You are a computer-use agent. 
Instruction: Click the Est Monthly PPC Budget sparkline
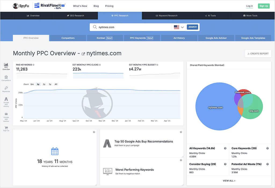tap(154, 75)
